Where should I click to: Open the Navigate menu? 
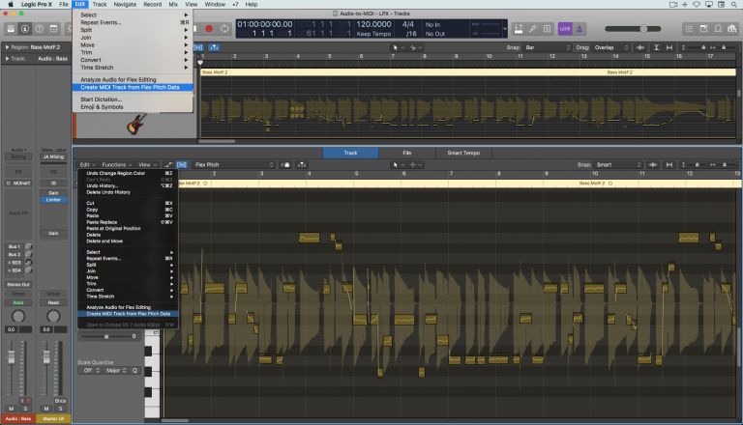click(x=125, y=4)
